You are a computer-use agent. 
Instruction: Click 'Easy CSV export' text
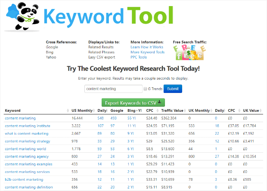point(102,57)
